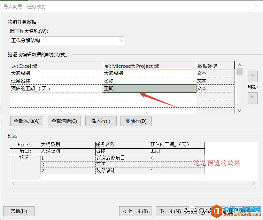Screen dimensions: 263x220
Task: Expand the 工作分解结构 worksheet selector
Action: click(121, 41)
